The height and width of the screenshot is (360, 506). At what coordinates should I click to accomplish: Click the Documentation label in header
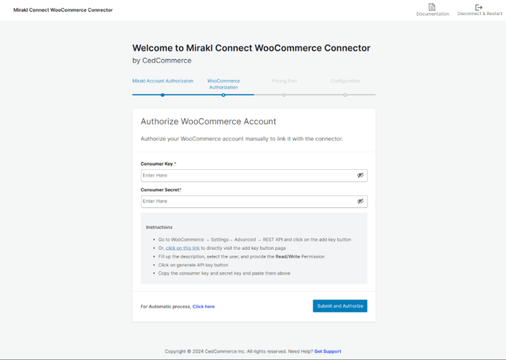[x=433, y=14]
